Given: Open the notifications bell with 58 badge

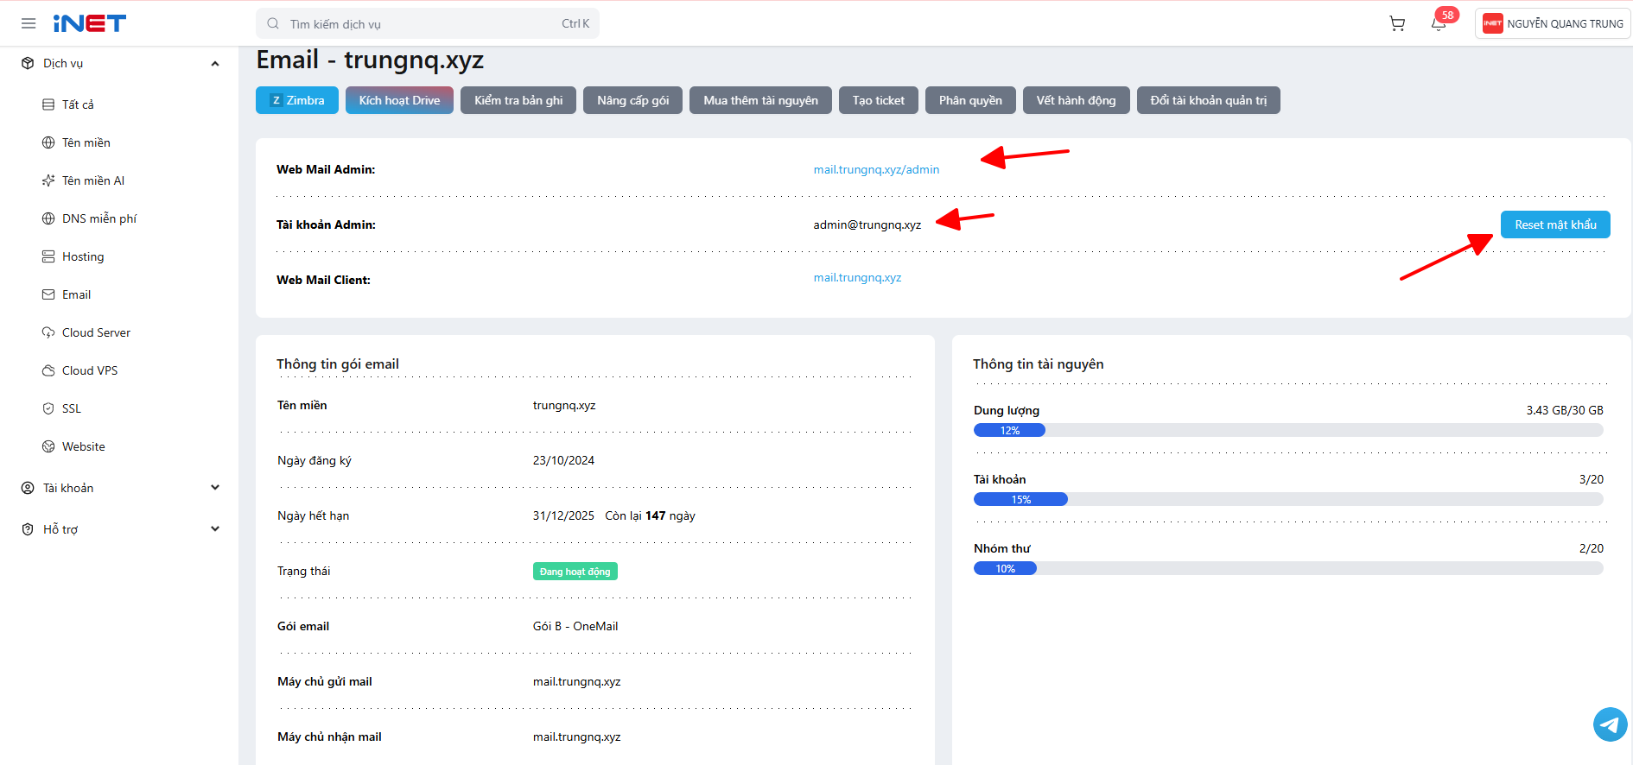Looking at the screenshot, I should click(x=1439, y=22).
